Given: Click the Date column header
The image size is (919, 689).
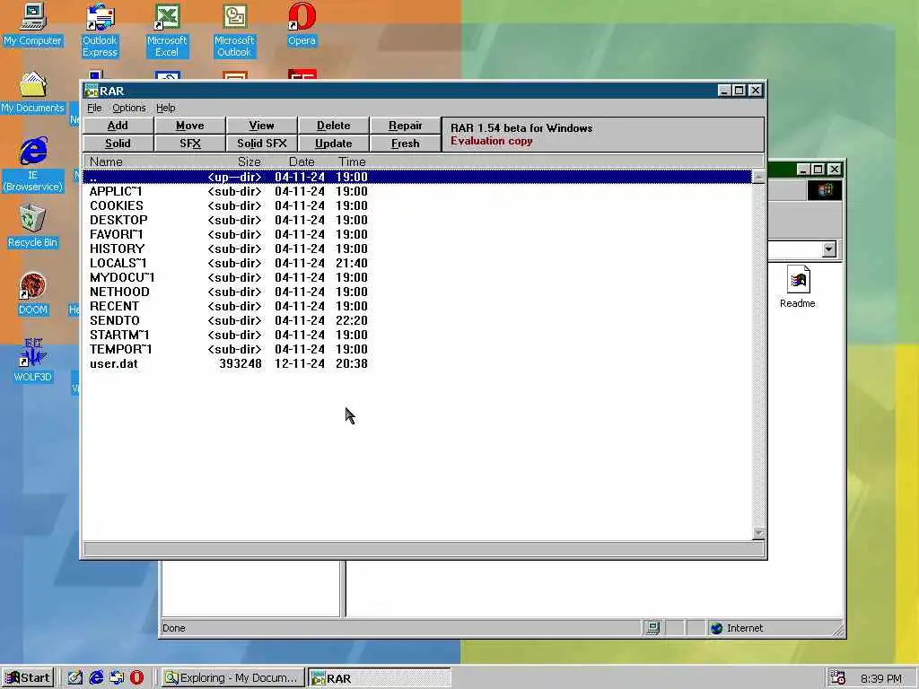Looking at the screenshot, I should 302,161.
